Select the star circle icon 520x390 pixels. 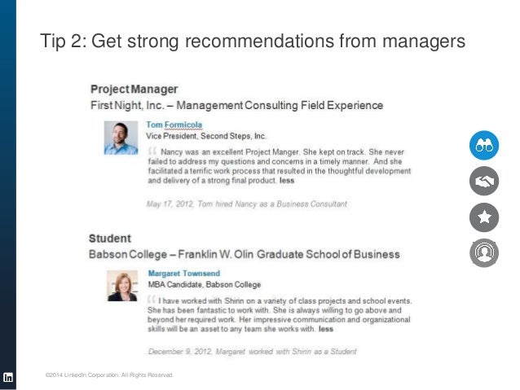point(483,217)
